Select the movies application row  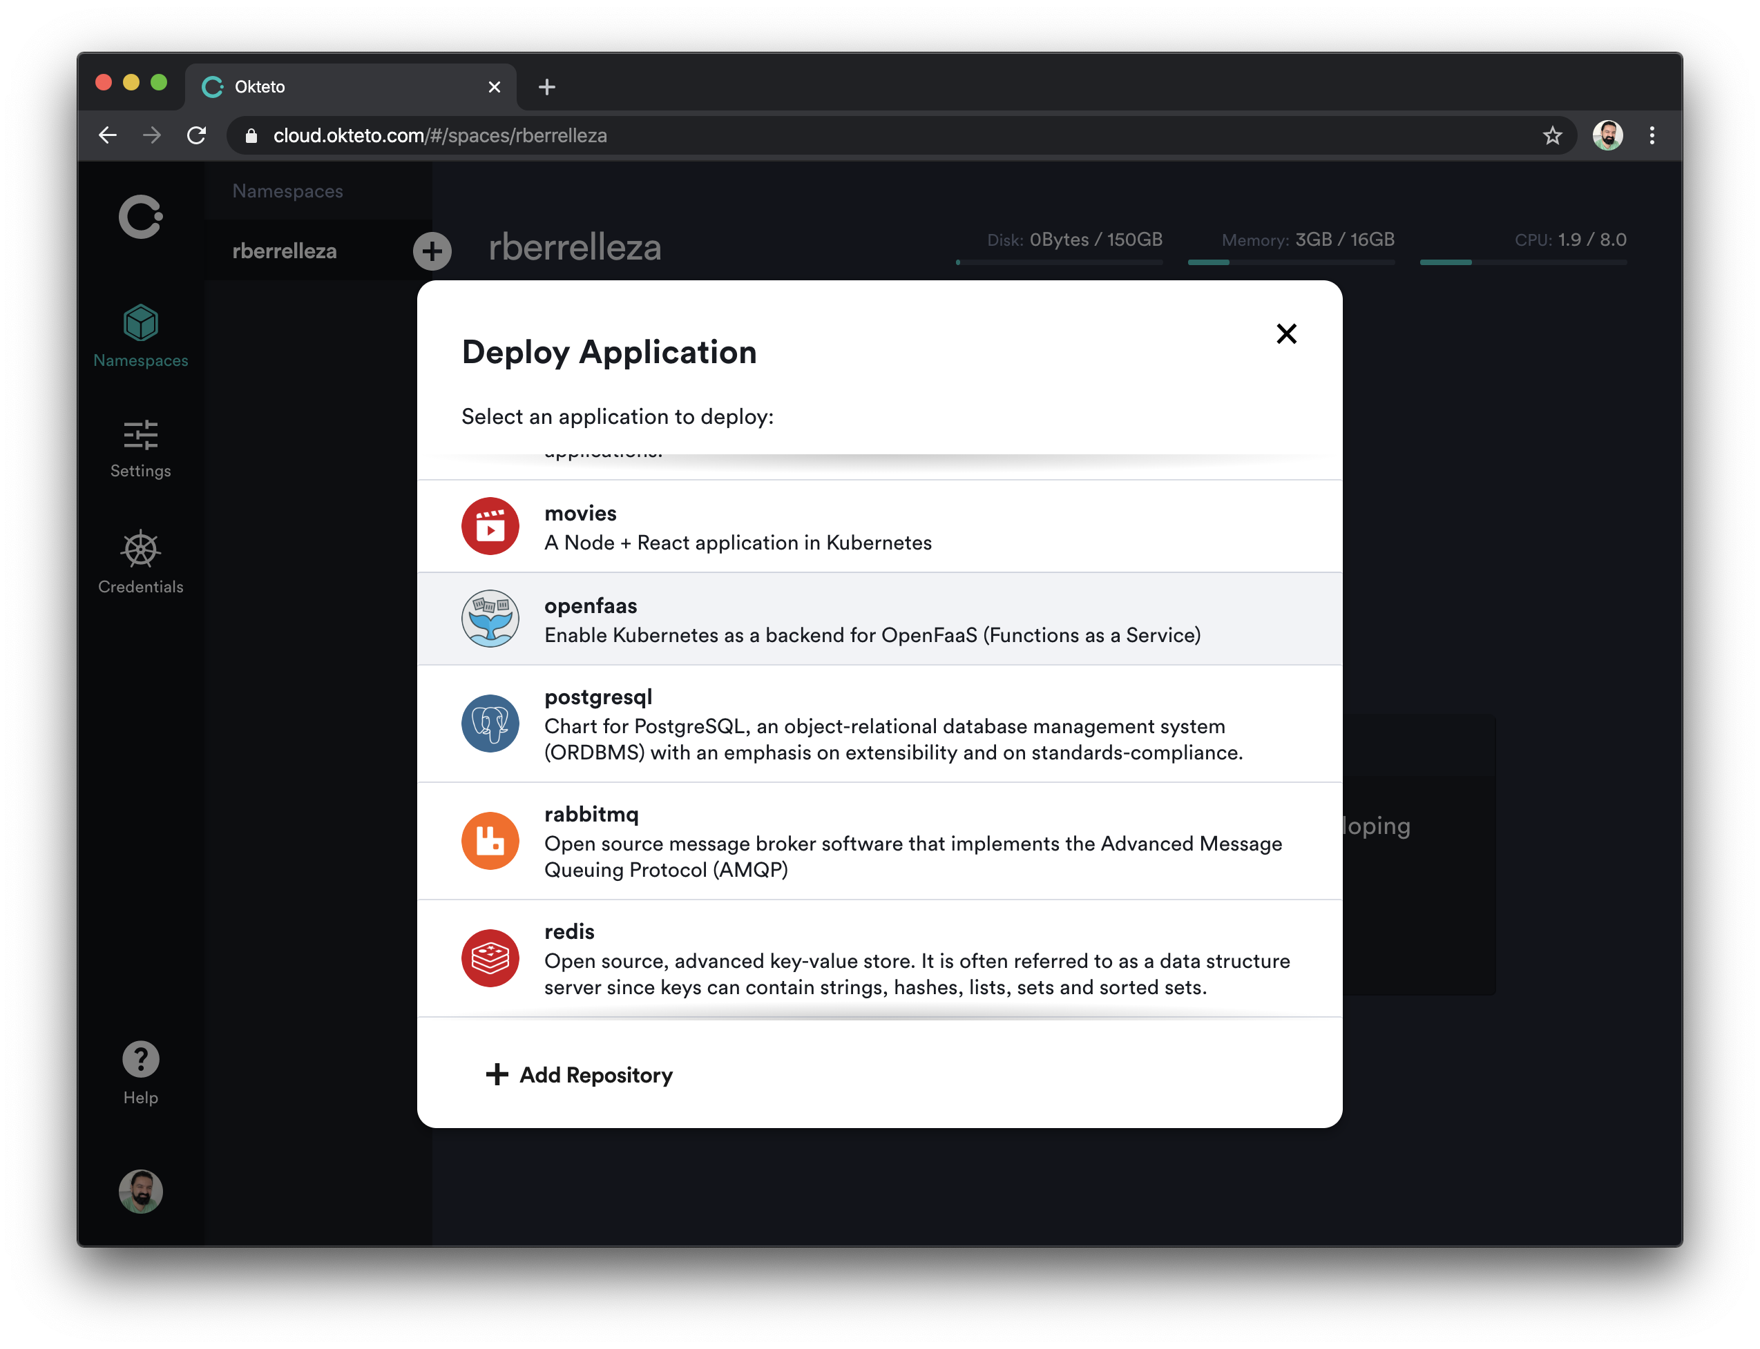pos(879,527)
